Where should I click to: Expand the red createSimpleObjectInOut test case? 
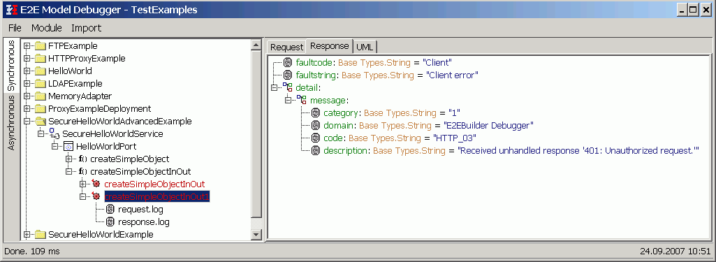pos(82,184)
